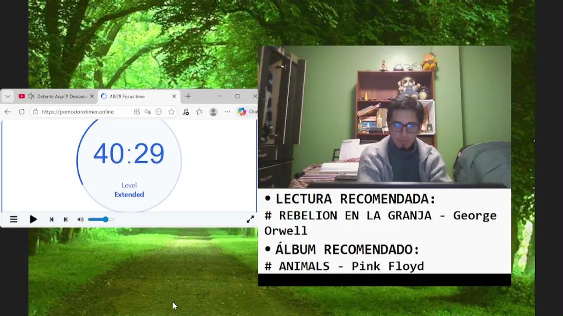Mute audio on the YouTube tab via its speaker icon
This screenshot has width=563, height=316.
click(x=31, y=97)
